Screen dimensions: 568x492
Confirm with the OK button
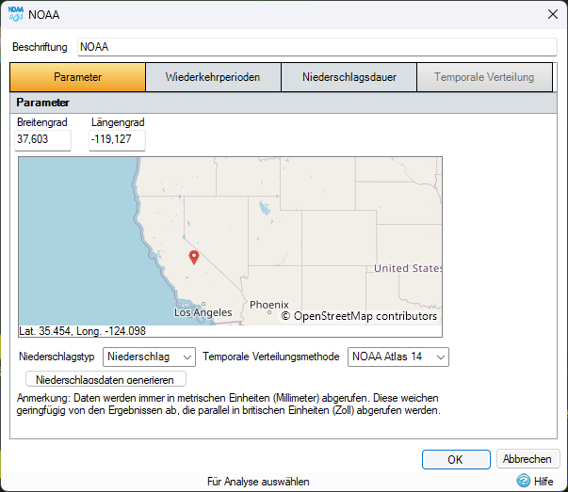[x=456, y=459]
